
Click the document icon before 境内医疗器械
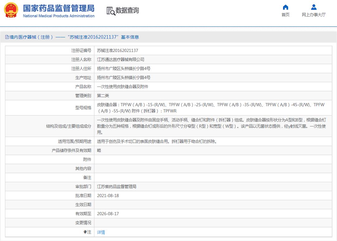tap(7, 37)
